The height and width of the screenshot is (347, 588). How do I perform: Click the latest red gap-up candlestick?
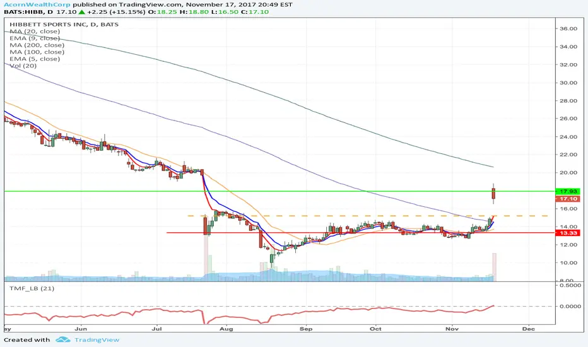(x=493, y=194)
